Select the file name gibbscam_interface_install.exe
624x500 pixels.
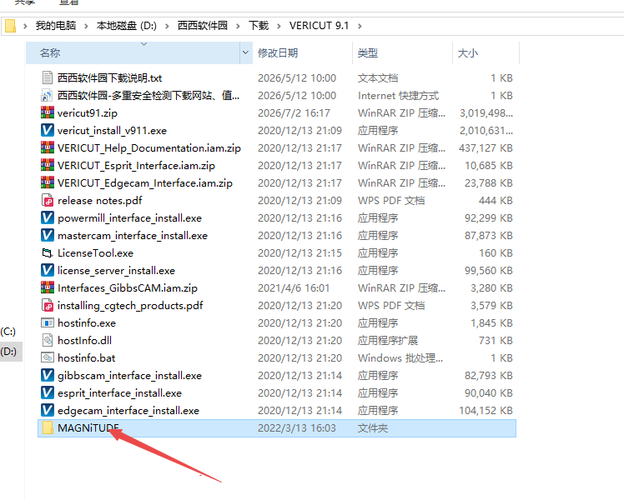click(130, 376)
